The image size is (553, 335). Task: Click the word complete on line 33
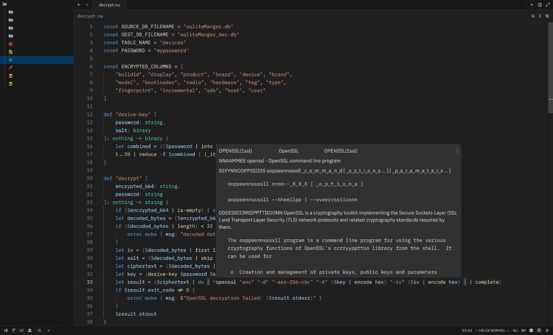(487, 282)
